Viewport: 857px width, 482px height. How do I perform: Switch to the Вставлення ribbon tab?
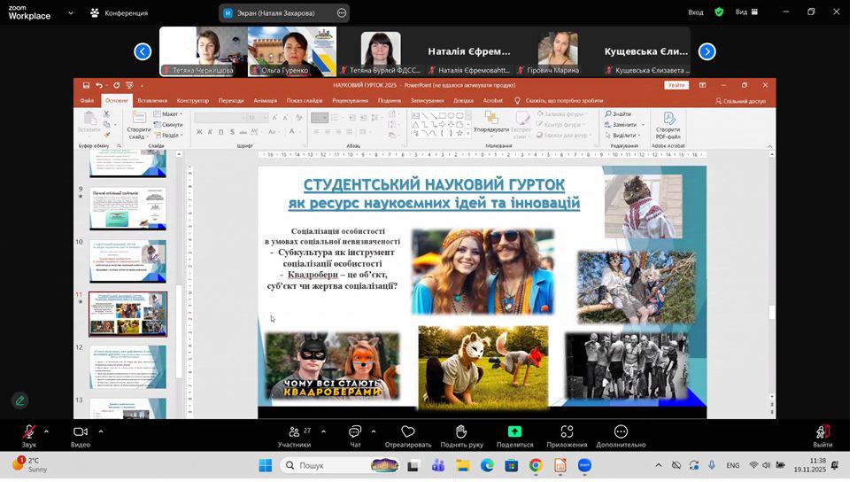[x=152, y=100]
